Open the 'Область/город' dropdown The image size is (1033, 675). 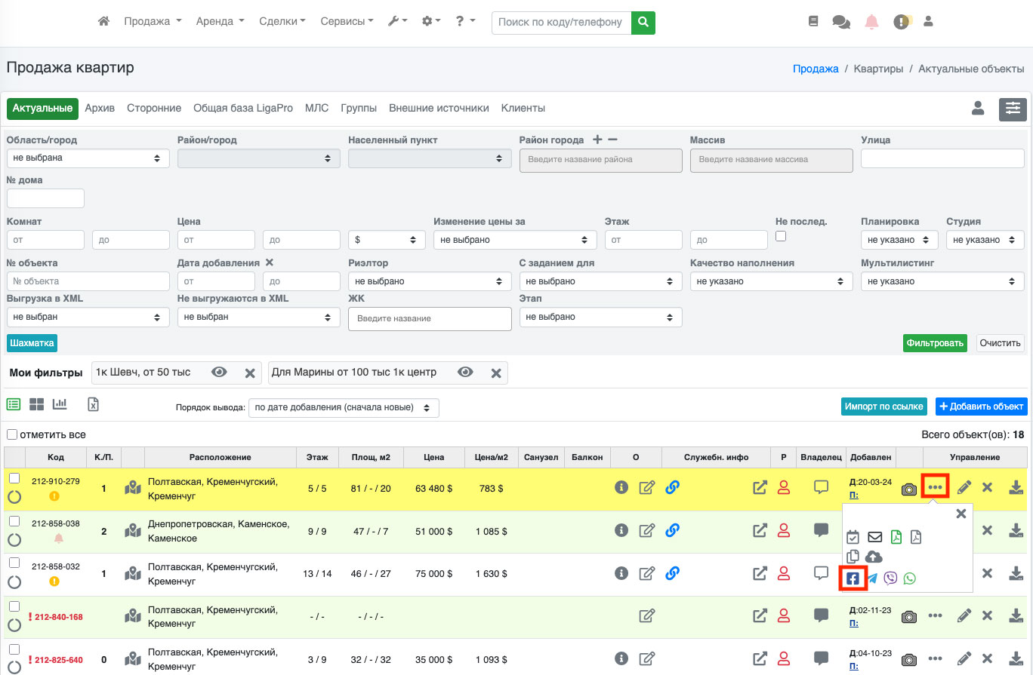88,158
